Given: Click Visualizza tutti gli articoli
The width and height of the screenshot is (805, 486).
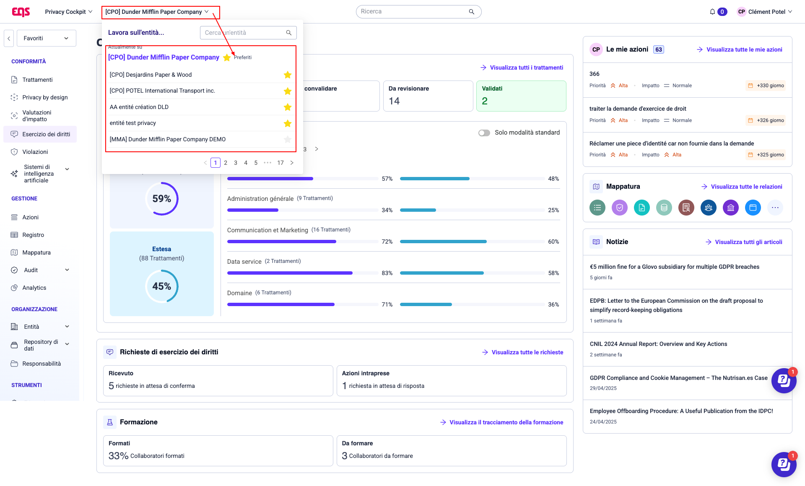Looking at the screenshot, I should (744, 242).
